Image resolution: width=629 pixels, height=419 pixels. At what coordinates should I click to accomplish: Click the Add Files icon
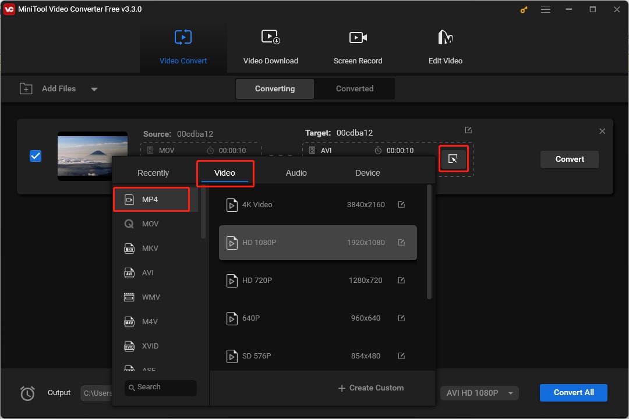click(x=26, y=88)
